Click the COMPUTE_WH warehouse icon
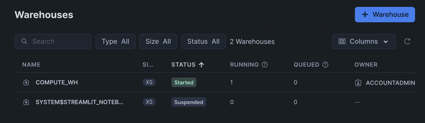425x123 pixels. [x=26, y=82]
